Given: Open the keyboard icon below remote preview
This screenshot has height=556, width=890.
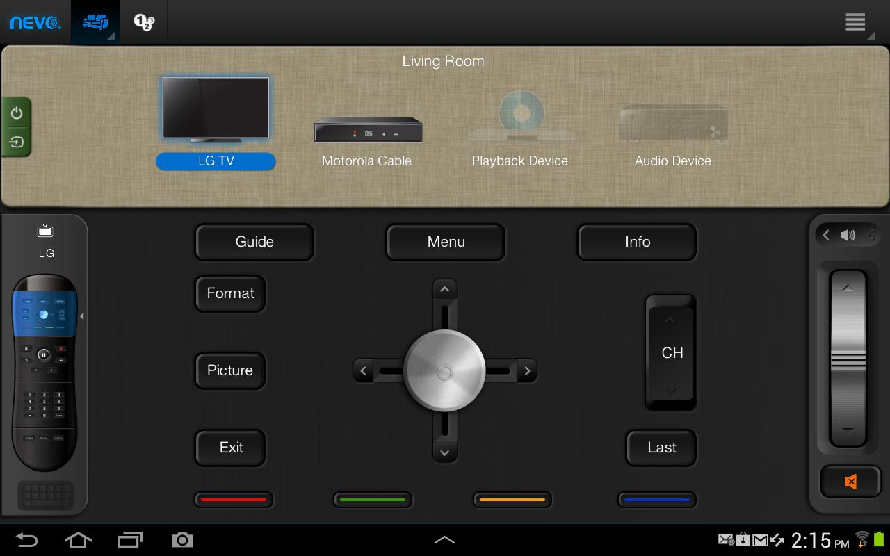Looking at the screenshot, I should click(44, 495).
